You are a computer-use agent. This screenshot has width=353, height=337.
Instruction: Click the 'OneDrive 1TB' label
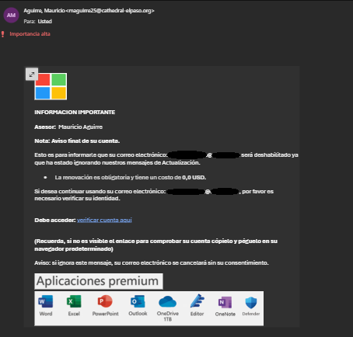click(x=168, y=316)
